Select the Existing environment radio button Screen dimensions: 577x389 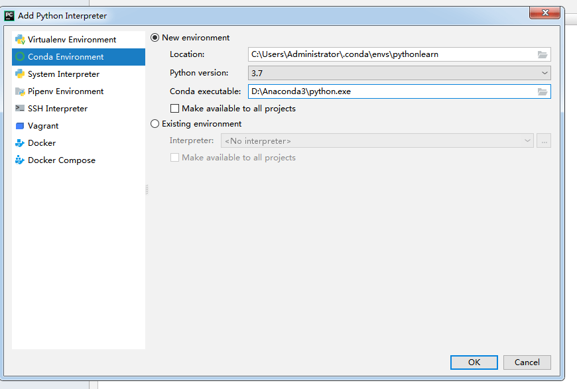[x=155, y=124]
